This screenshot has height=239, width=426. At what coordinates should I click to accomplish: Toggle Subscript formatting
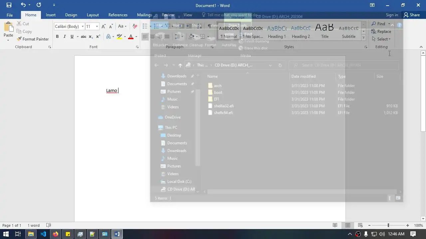click(92, 37)
